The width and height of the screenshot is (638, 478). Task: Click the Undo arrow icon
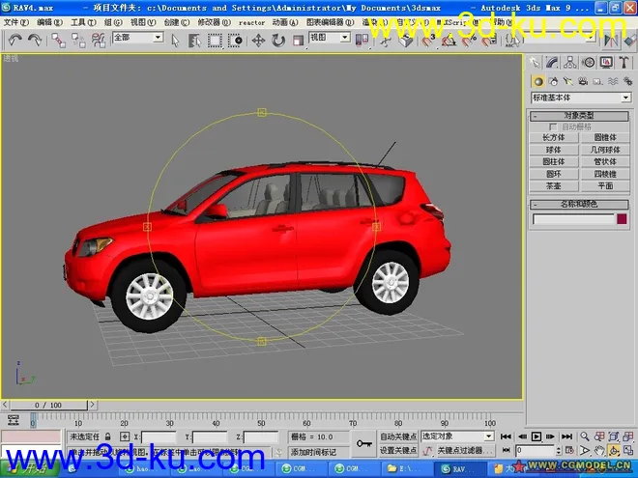click(x=15, y=40)
